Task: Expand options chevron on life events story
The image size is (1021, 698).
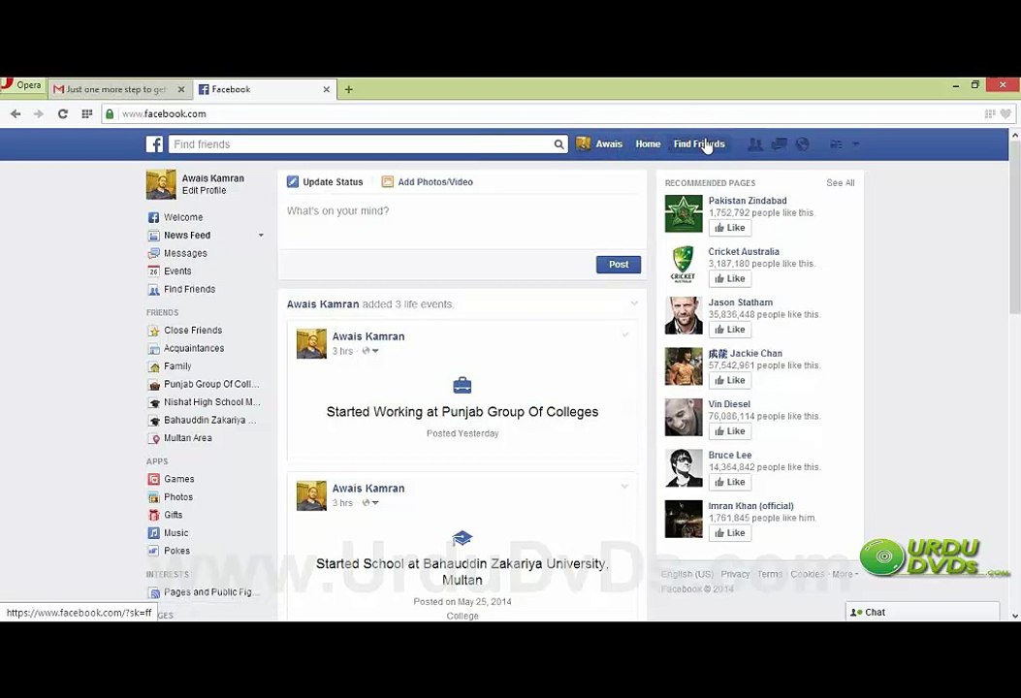Action: [x=634, y=303]
